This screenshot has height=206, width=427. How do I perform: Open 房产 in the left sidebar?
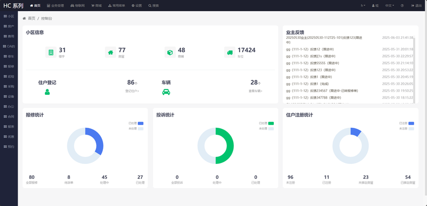[9, 26]
